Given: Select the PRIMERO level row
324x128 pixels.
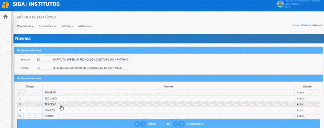Looking at the screenshot, I should [x=50, y=93].
